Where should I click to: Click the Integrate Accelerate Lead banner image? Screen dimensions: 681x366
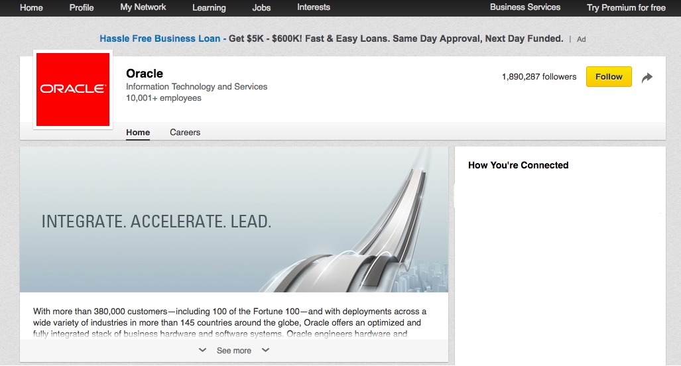[234, 219]
